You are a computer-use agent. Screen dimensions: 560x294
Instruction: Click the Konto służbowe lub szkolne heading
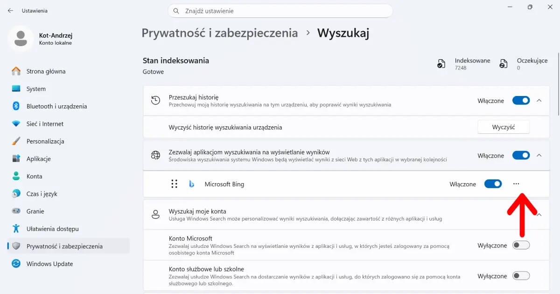206,269
